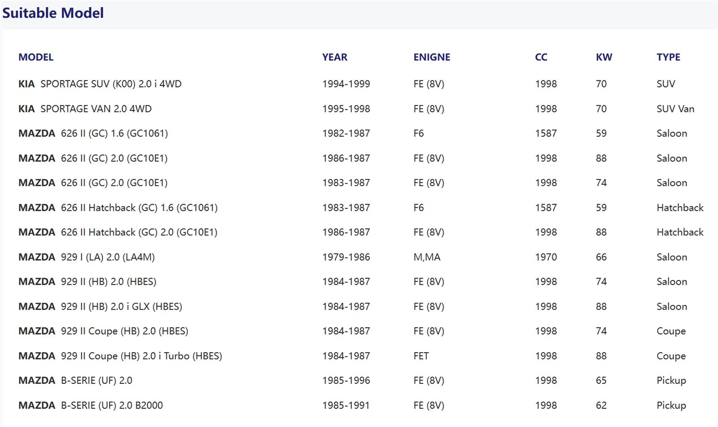Screen dimensions: 718x427
Task: Click the YEAR column header
Action: tap(335, 57)
